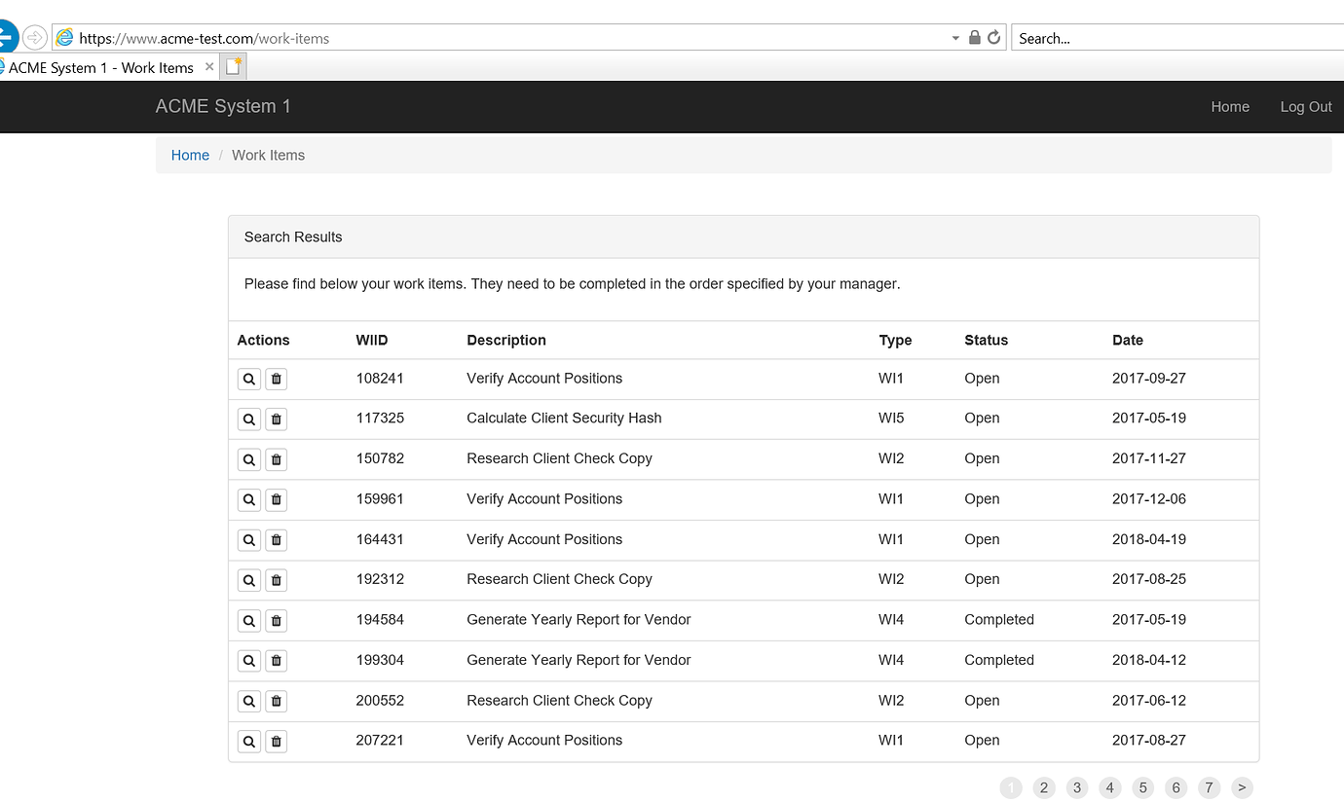Image resolution: width=1344 pixels, height=802 pixels.
Task: View work item 150782 with magnifier icon
Action: click(249, 459)
